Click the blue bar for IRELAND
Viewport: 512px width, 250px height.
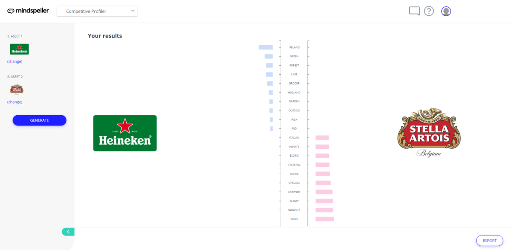265,47
